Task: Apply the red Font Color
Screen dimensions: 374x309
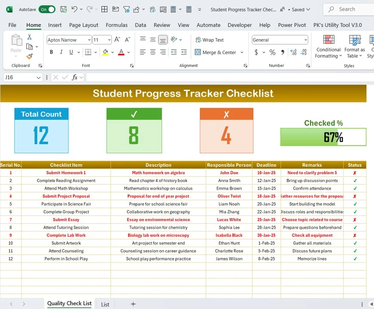Action: (121, 52)
